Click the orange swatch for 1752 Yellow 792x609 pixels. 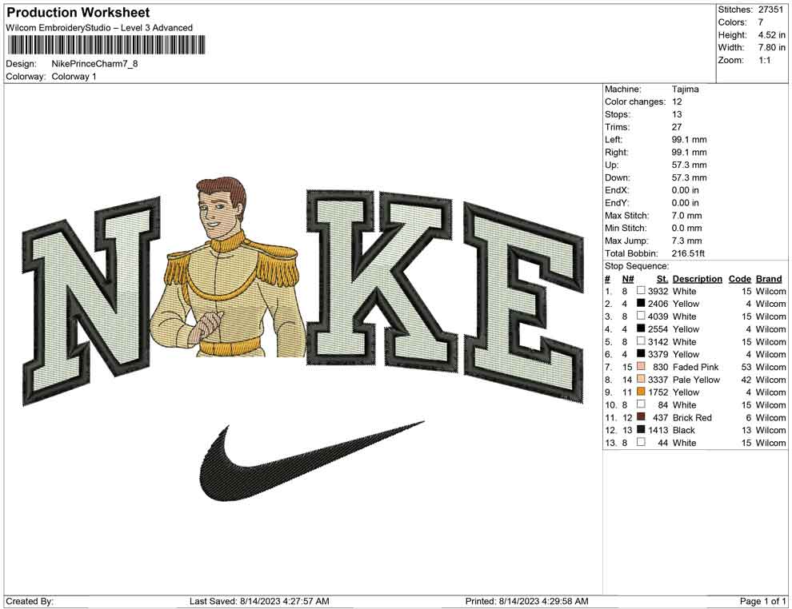pos(641,392)
